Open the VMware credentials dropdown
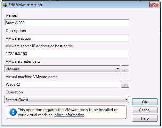 [62, 69]
